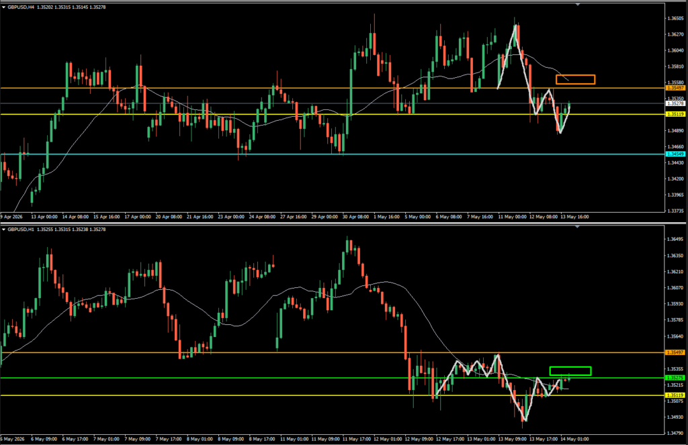This screenshot has height=445, width=688.
Task: Click the GBPUSD,H4 chart title text
Action: coord(21,7)
